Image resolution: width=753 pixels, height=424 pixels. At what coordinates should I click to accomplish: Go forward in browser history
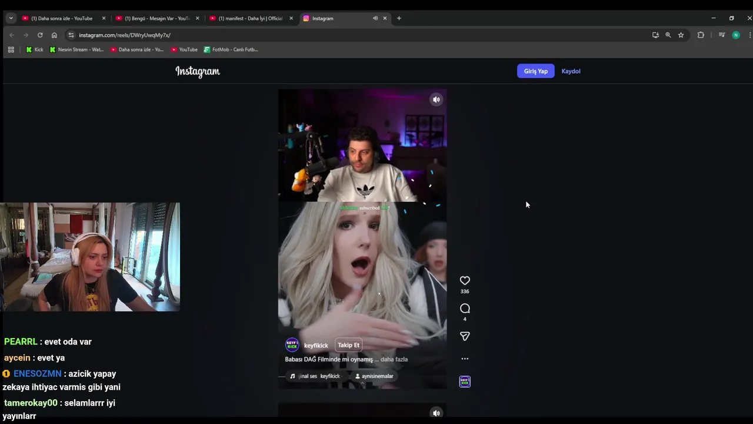26,35
